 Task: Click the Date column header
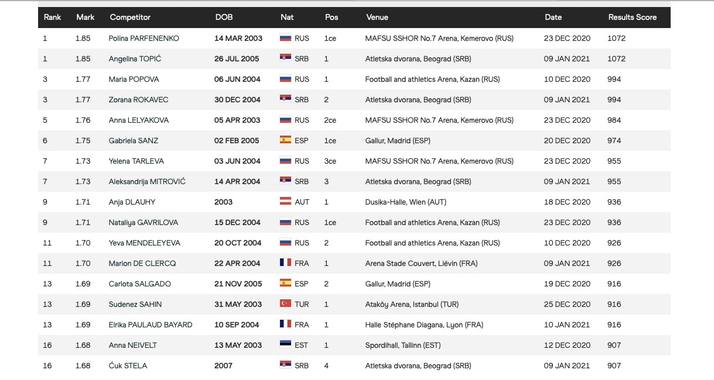coord(553,18)
